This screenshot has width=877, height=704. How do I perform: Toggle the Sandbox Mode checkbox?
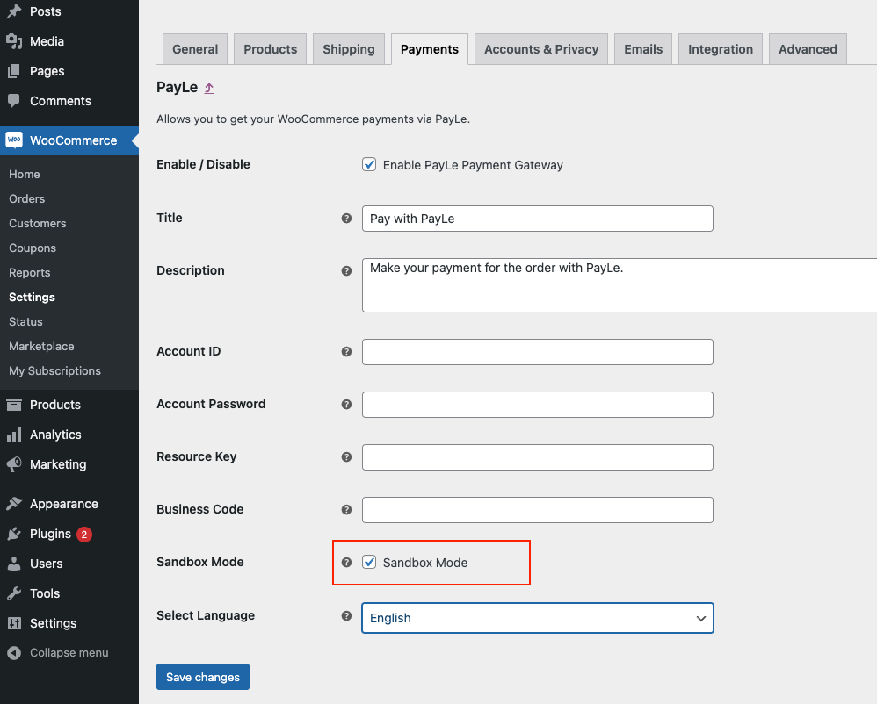click(x=369, y=562)
